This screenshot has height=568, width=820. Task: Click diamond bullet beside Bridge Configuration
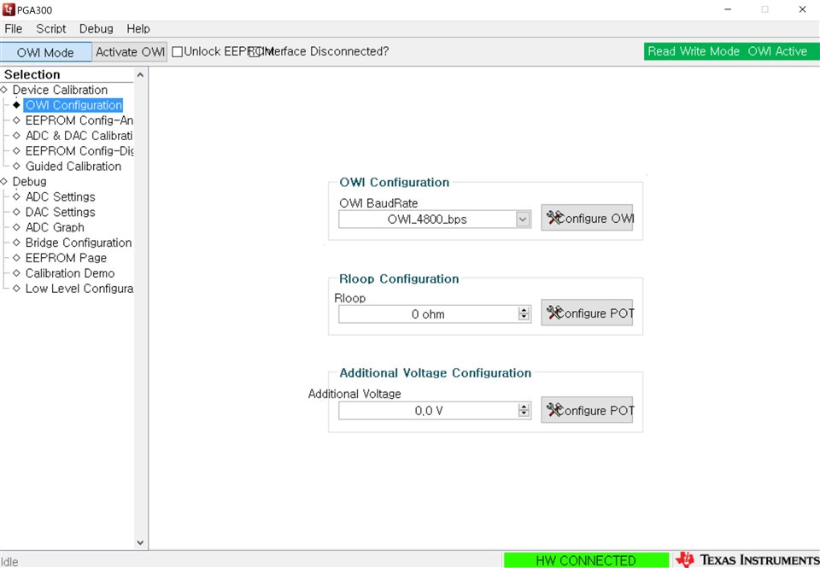[16, 243]
